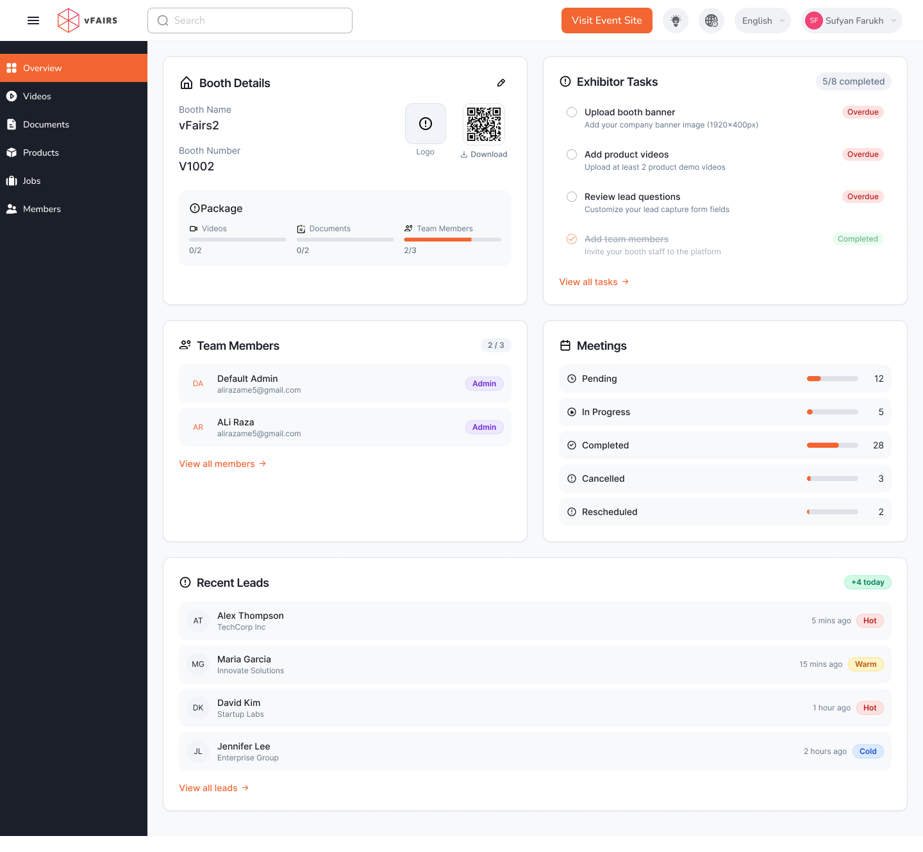The width and height of the screenshot is (923, 852).
Task: Click the globe timezone icon
Action: tap(711, 20)
